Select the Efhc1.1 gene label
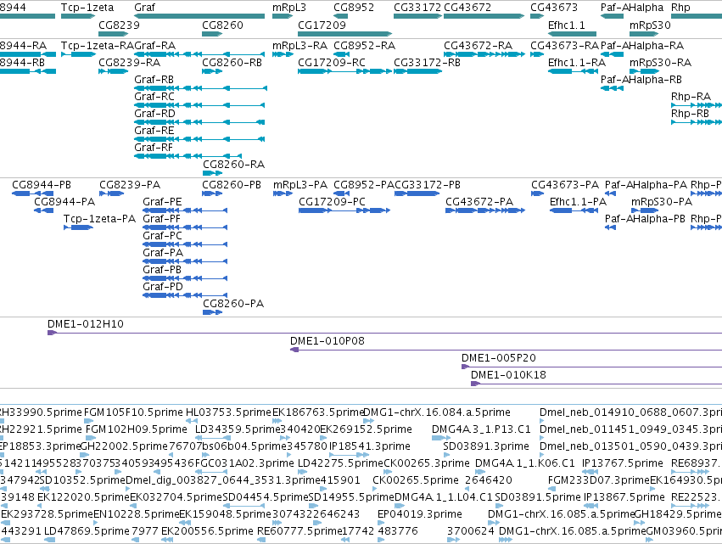This screenshot has height=544, width=722. click(567, 25)
